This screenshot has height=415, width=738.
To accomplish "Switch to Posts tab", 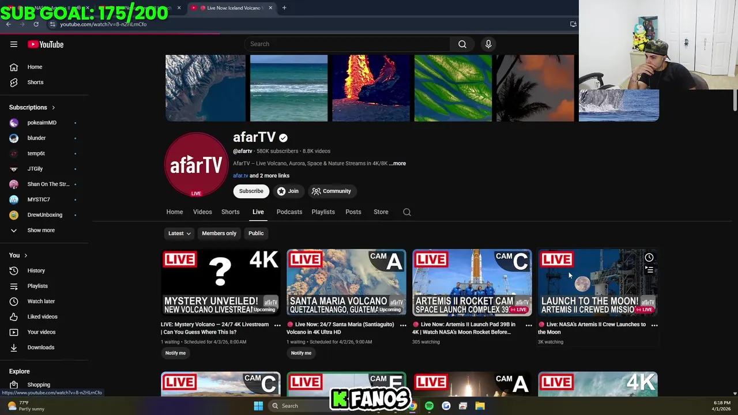I will [353, 212].
